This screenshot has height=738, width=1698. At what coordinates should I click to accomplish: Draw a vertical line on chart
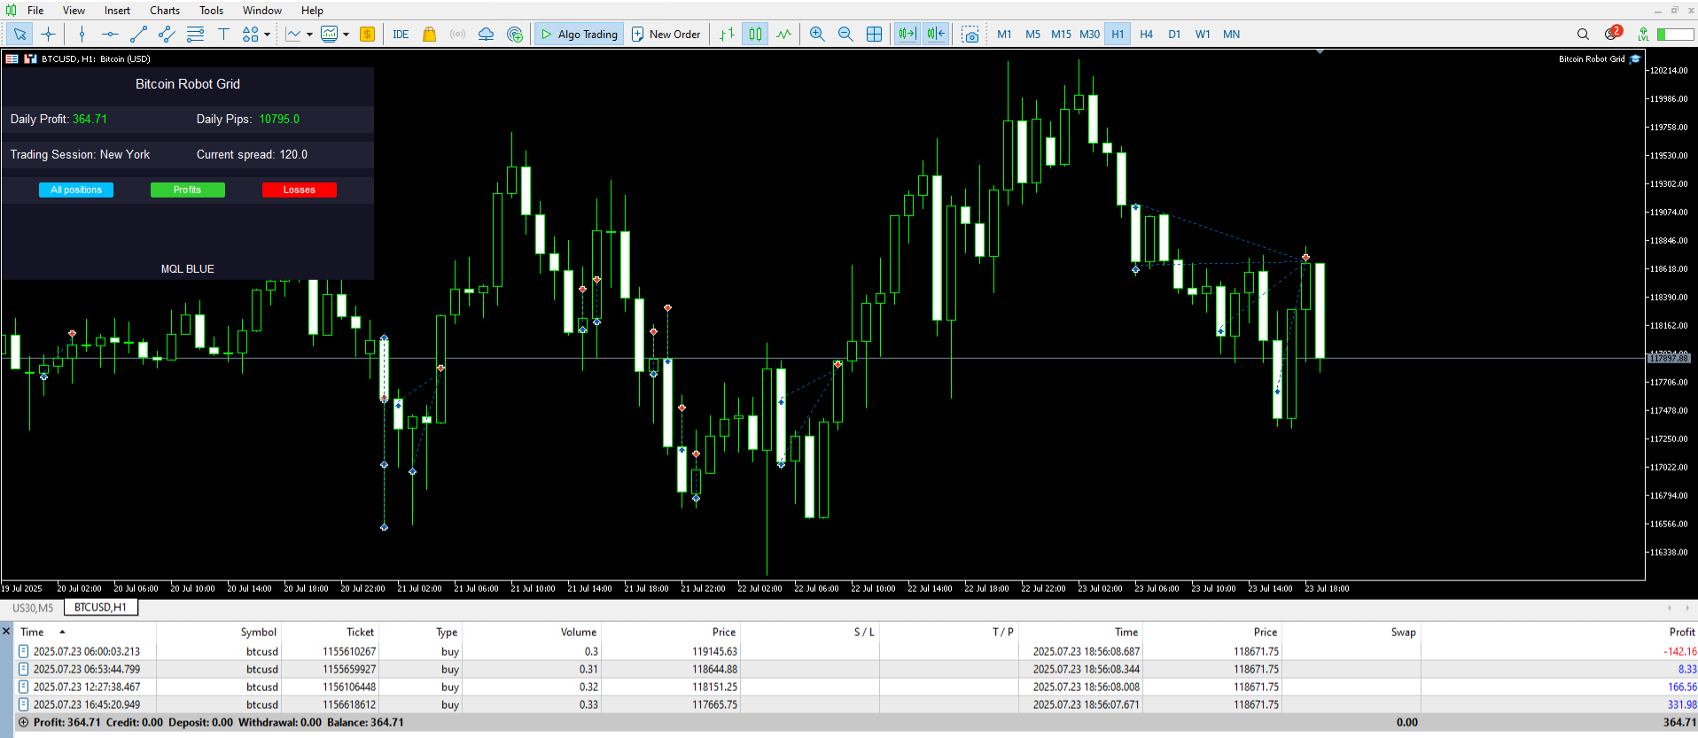tap(82, 35)
